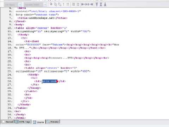Open the Preview view tab
This screenshot has height=127, width=169.
tap(53, 122)
